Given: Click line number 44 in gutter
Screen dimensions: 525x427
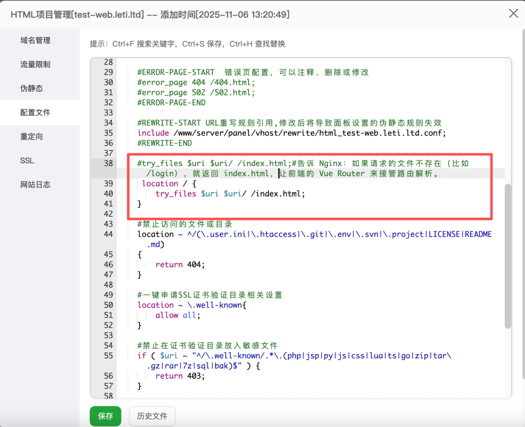Looking at the screenshot, I should 108,234.
